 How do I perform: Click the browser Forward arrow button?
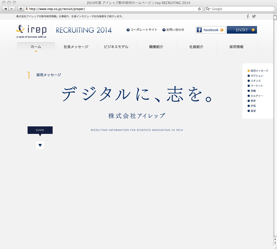(12, 9)
